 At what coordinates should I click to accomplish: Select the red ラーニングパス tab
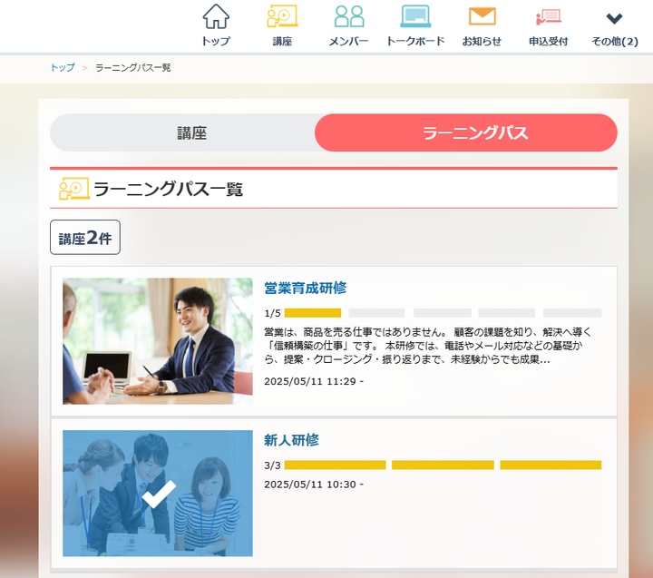[x=466, y=133]
